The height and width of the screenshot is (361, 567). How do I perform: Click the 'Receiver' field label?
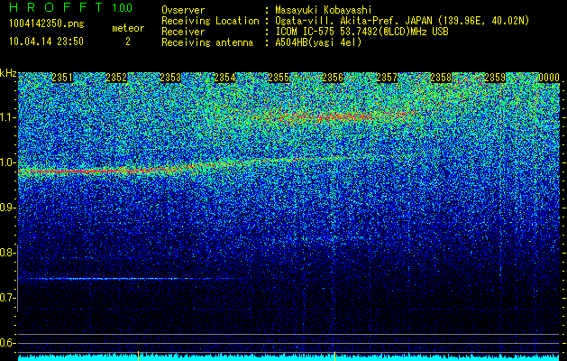[x=183, y=32]
